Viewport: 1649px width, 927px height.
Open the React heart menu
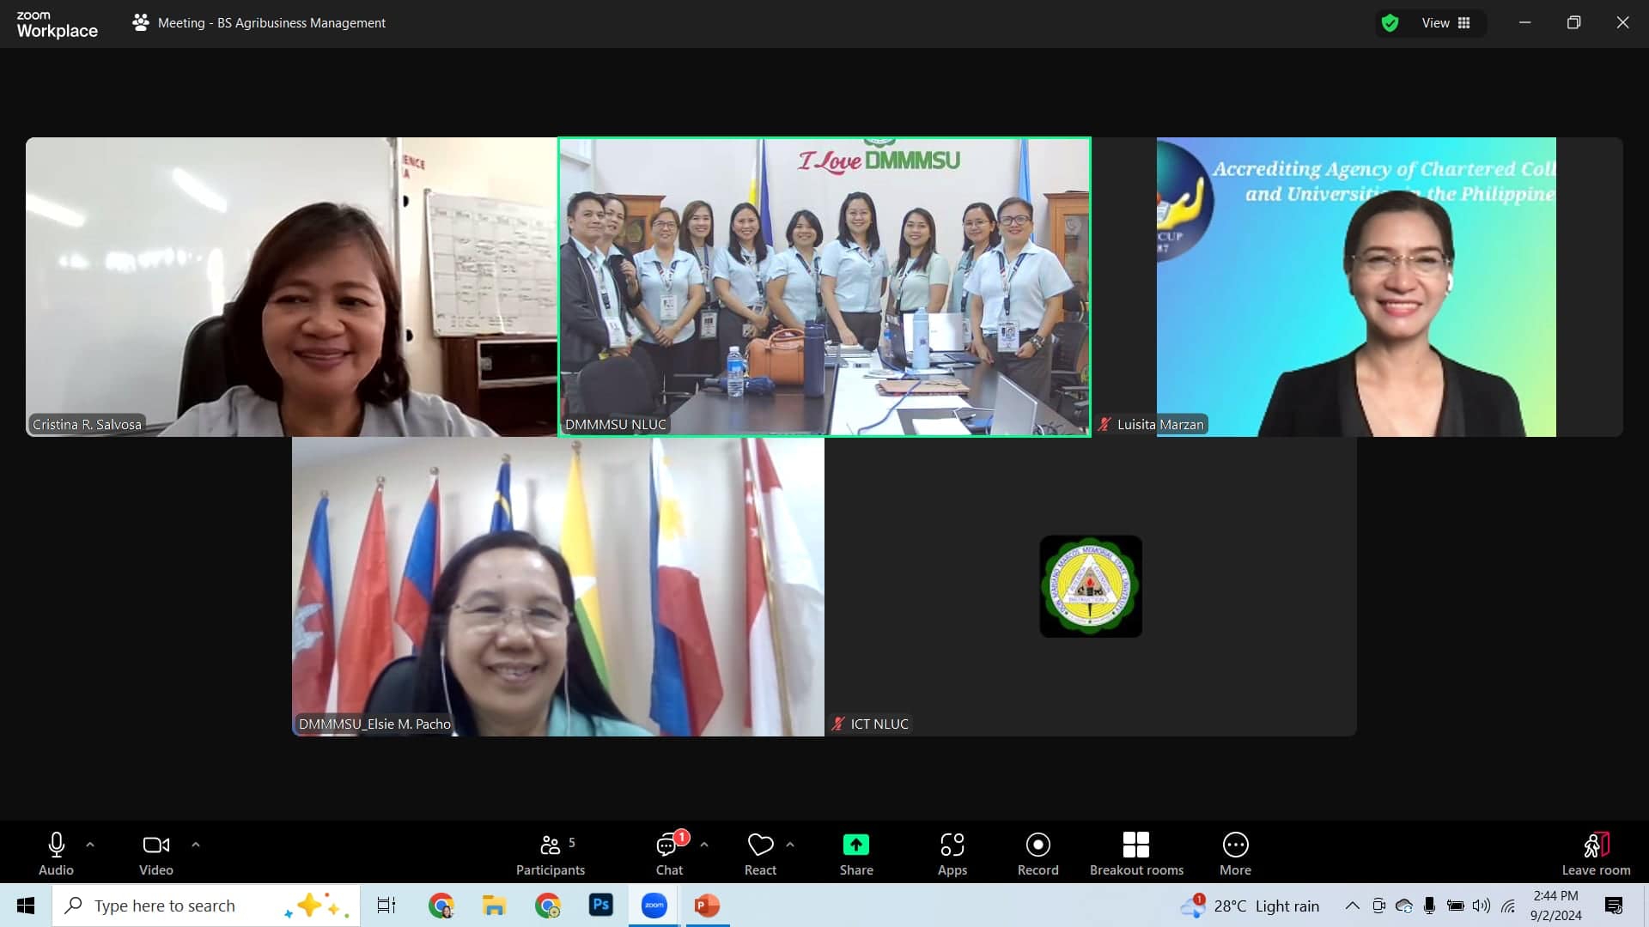[x=760, y=854]
